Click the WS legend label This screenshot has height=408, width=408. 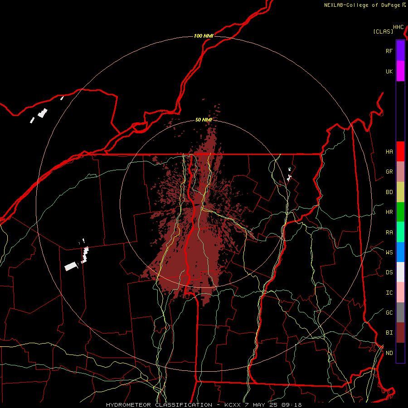pos(389,253)
